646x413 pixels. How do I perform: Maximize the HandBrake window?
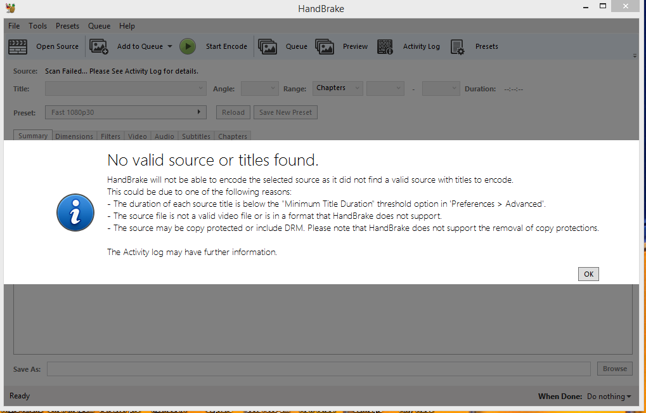(x=603, y=6)
